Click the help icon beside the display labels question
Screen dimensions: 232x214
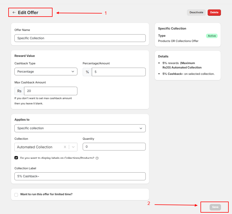[x=97, y=158]
